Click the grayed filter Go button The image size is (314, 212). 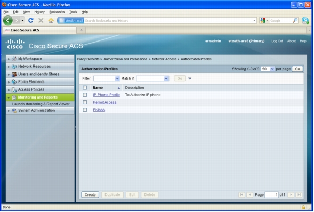pos(180,79)
